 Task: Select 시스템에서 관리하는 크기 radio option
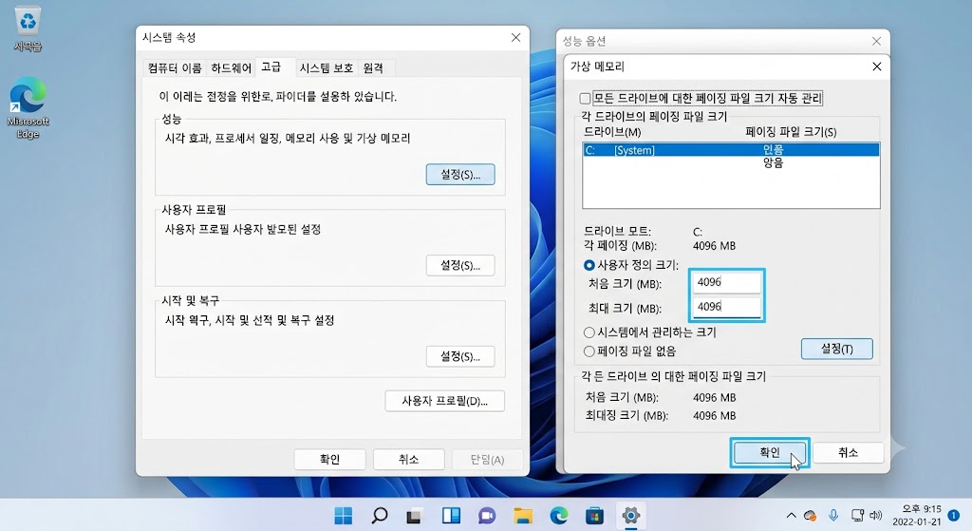tap(589, 332)
